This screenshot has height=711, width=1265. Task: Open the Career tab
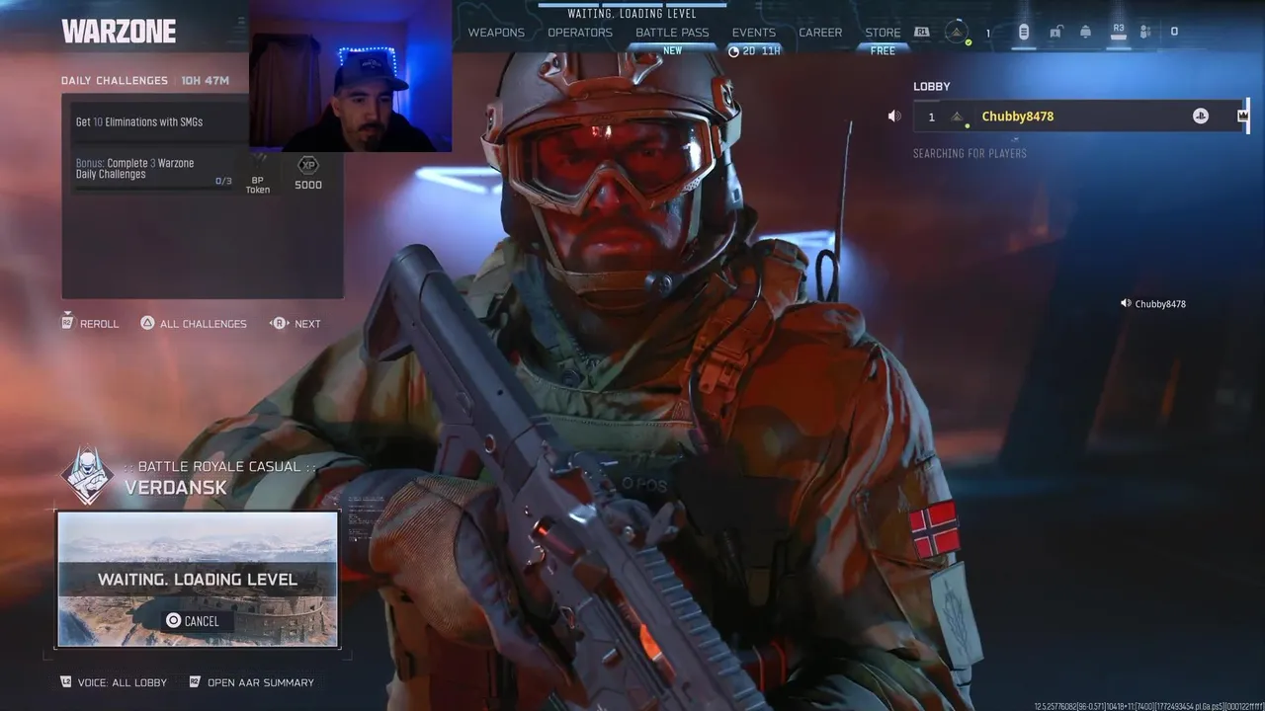[820, 33]
